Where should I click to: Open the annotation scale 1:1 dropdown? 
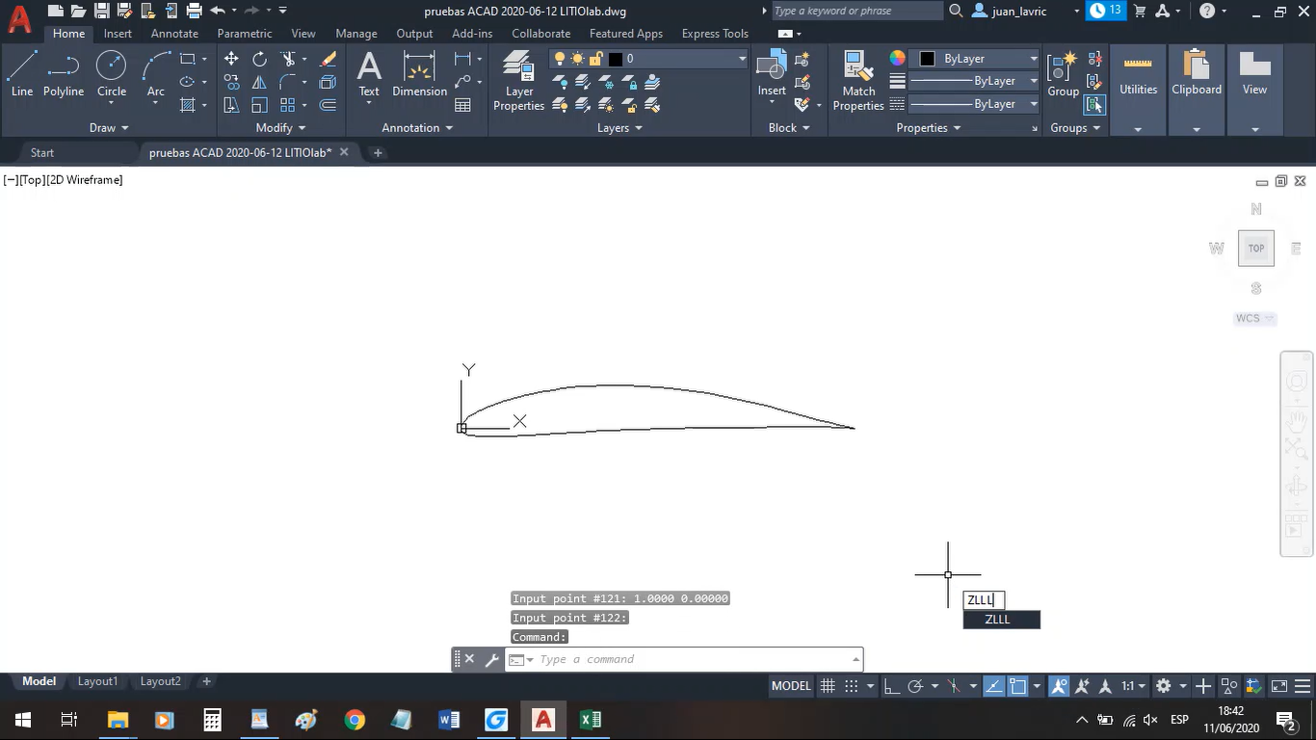[1133, 686]
